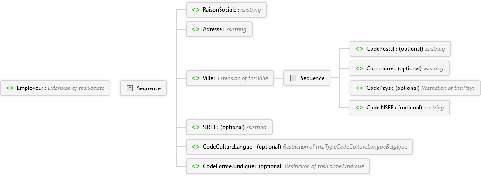Select the Sequence label after Employeur
The image size is (481, 176).
click(149, 88)
